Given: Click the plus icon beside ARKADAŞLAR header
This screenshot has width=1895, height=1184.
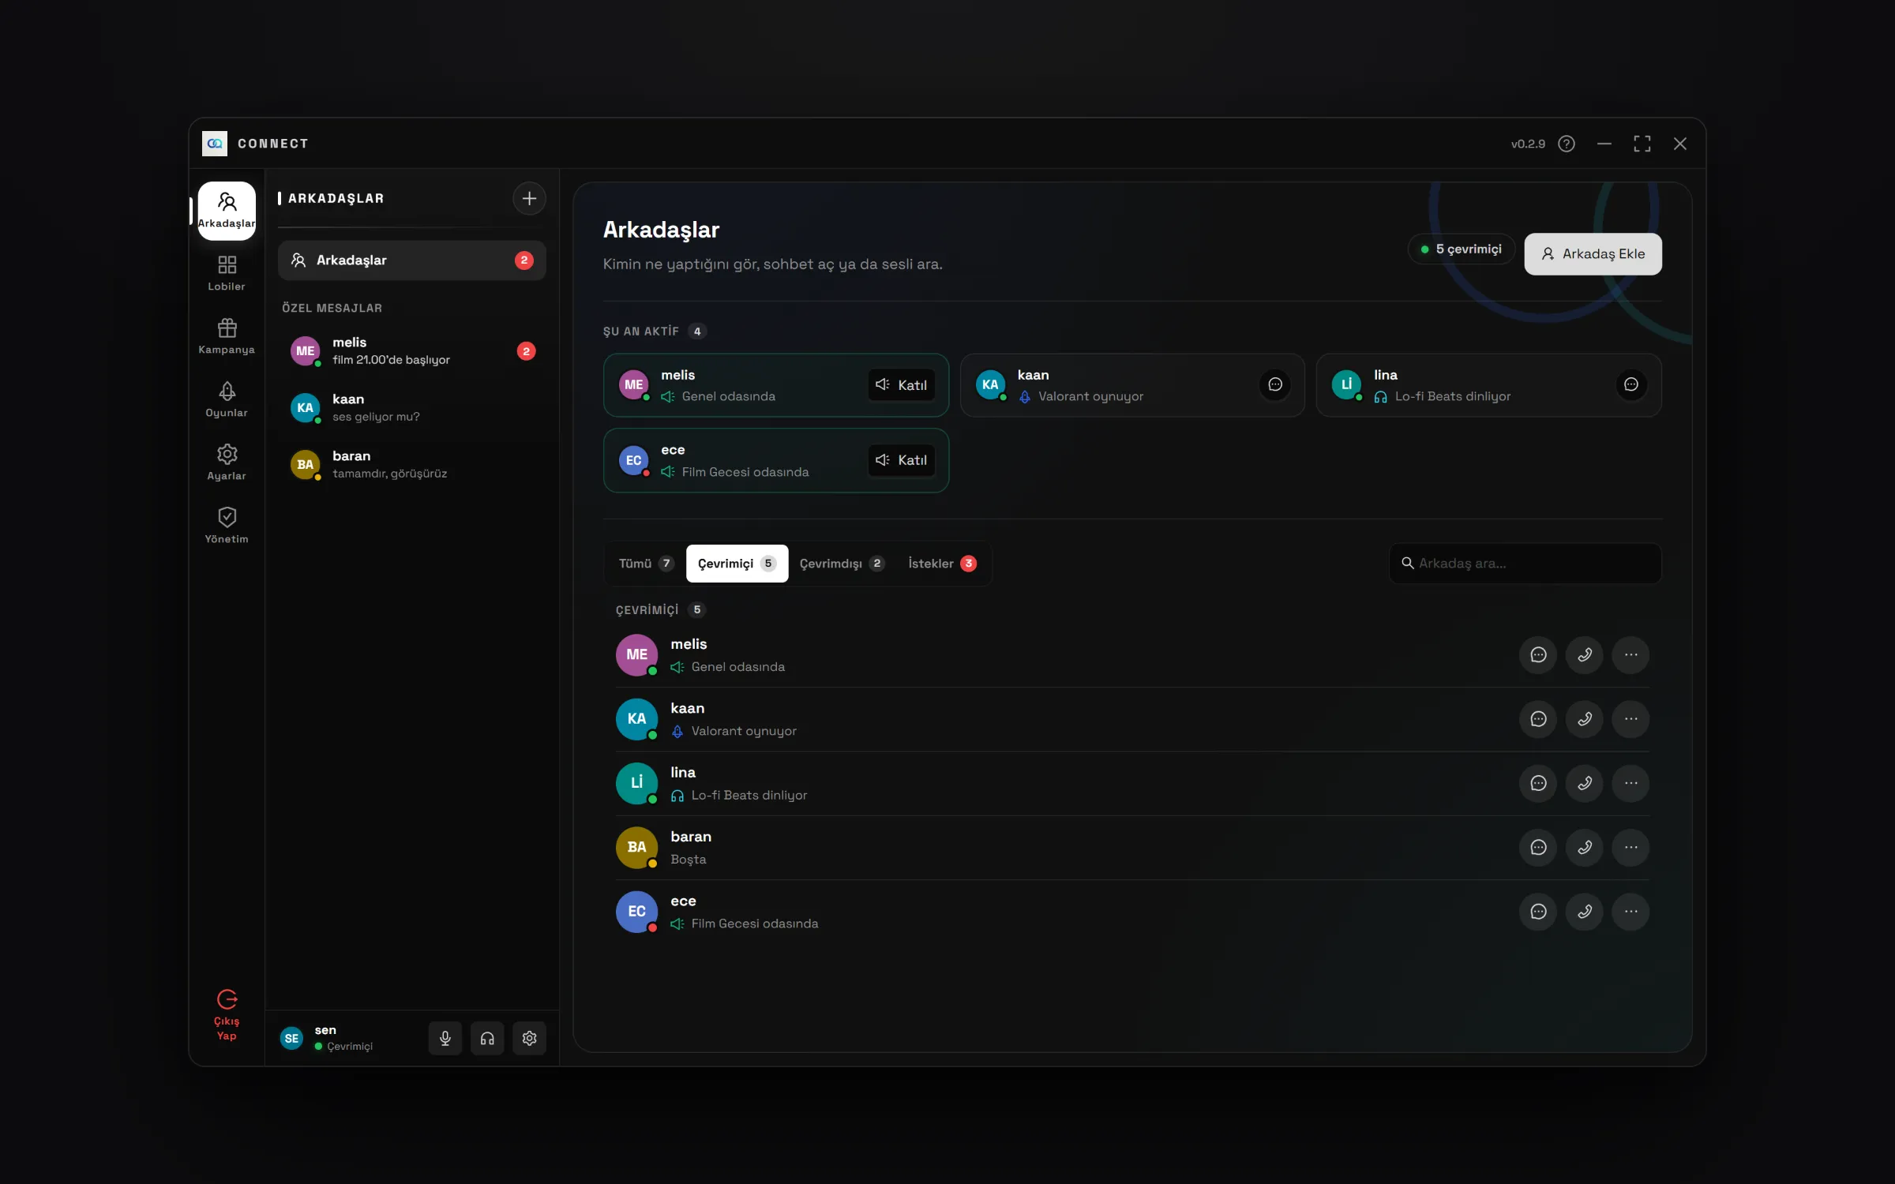Looking at the screenshot, I should pyautogui.click(x=529, y=198).
